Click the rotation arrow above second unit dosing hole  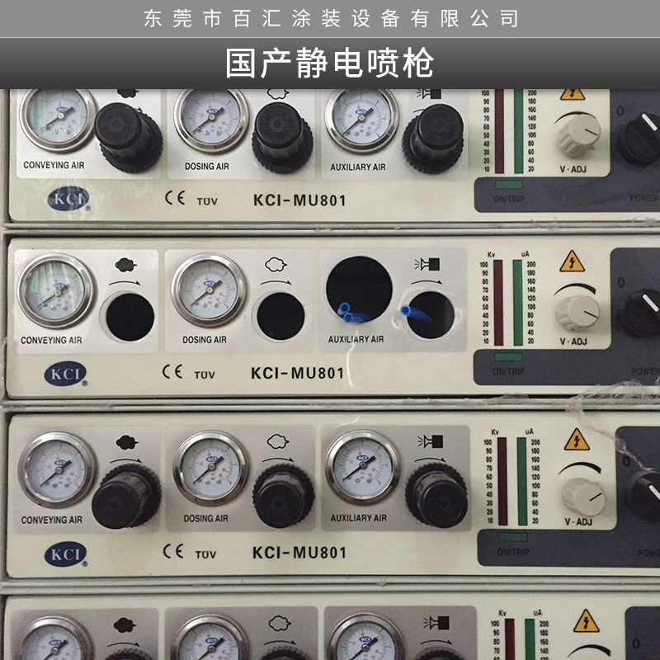click(x=276, y=282)
